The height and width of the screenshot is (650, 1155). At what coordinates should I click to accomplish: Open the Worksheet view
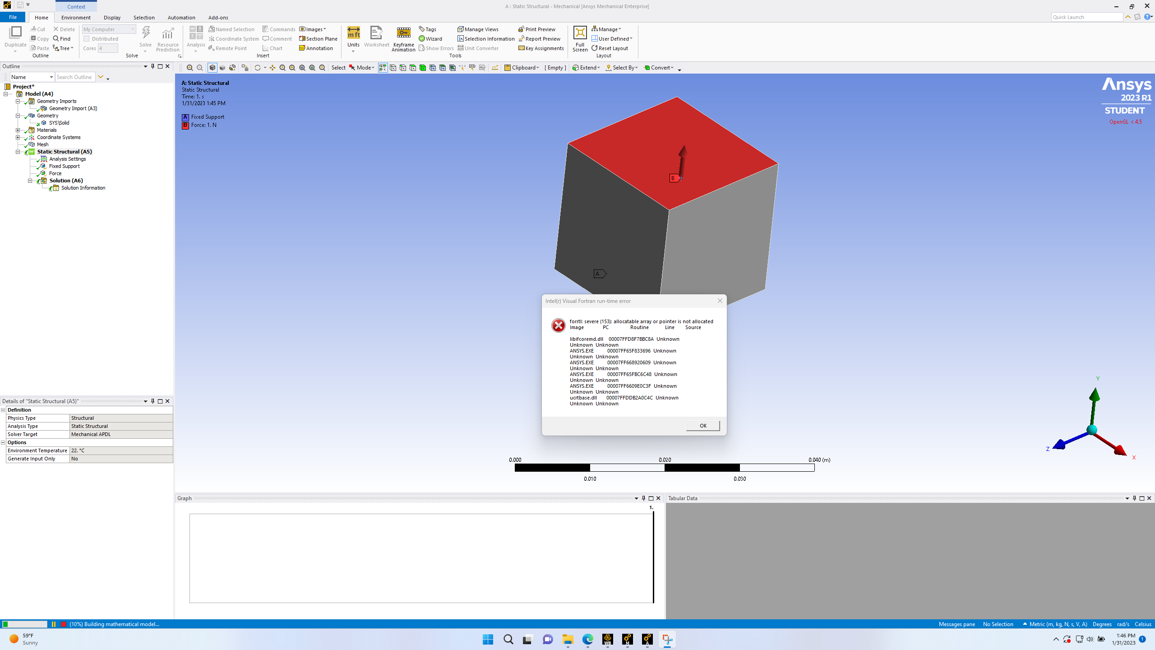click(376, 37)
